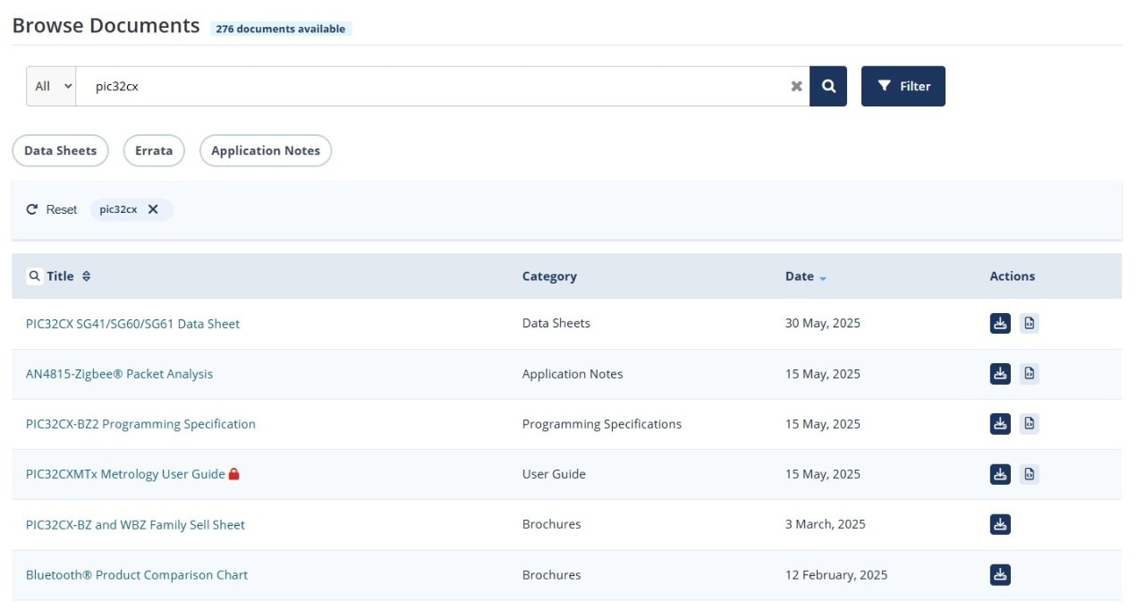Select the Errata quick filter
The image size is (1145, 611).
154,150
